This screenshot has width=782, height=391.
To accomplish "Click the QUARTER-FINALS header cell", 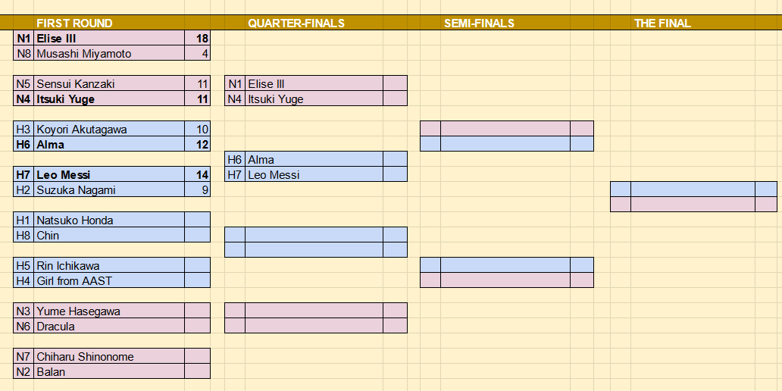I will click(x=314, y=23).
